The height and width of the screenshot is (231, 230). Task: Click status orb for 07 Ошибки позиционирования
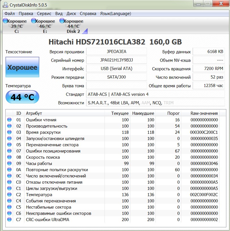coord(9,151)
